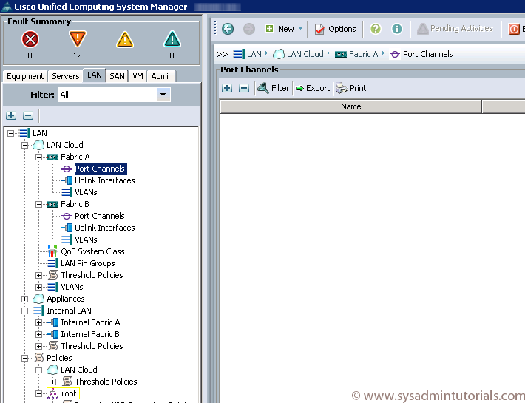Viewport: 525px width, 403px height.
Task: Select Port Channels under Fabric A in tree
Action: tap(100, 169)
